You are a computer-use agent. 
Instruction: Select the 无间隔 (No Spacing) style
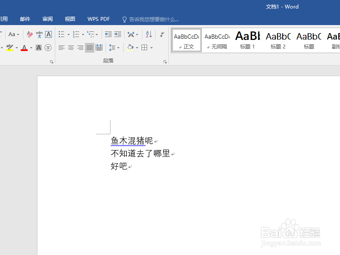(217, 40)
